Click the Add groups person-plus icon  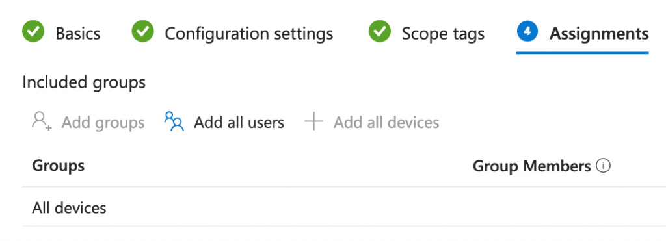pyautogui.click(x=42, y=121)
